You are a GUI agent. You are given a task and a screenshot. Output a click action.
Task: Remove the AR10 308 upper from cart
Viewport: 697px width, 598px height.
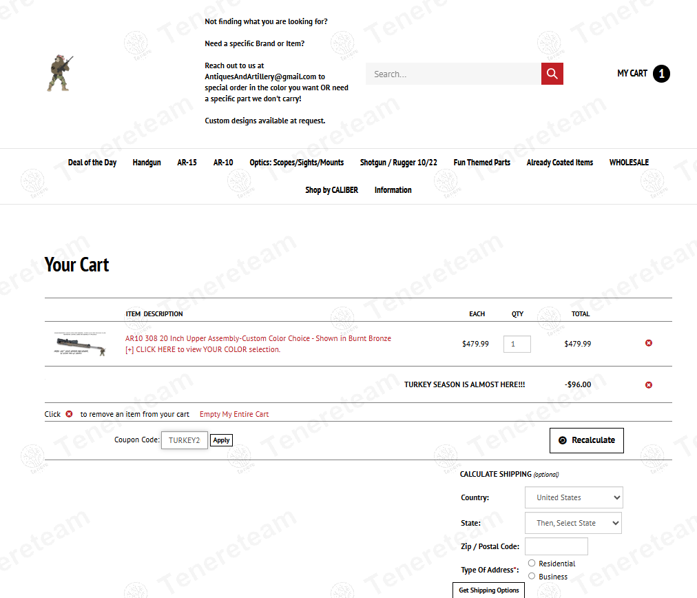[649, 343]
